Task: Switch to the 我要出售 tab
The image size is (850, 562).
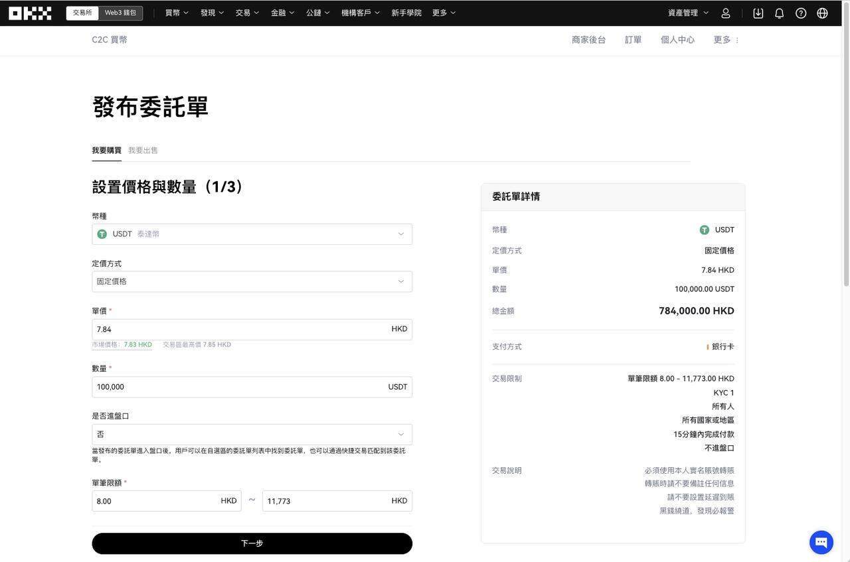Action: pyautogui.click(x=143, y=149)
